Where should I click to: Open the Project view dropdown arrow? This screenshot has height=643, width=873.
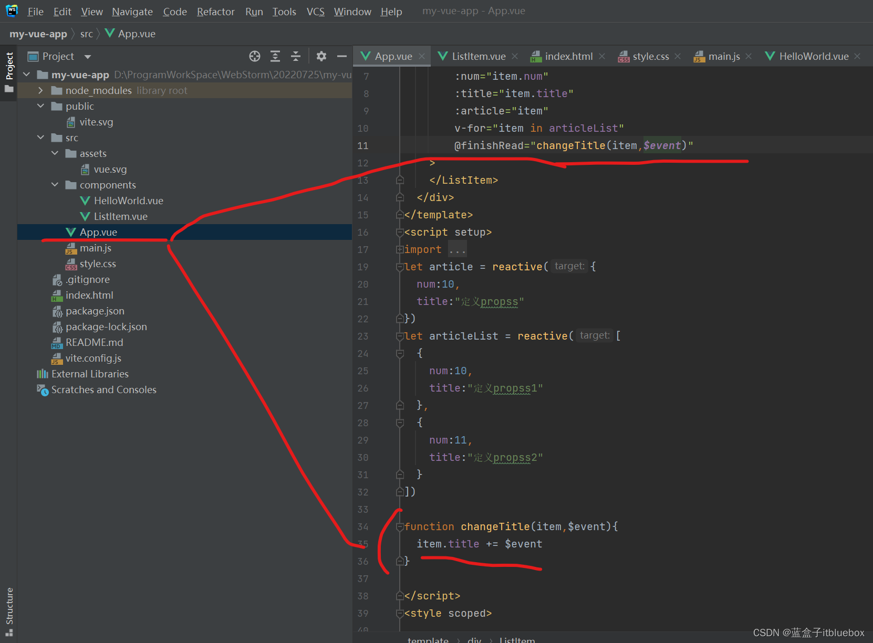(88, 57)
